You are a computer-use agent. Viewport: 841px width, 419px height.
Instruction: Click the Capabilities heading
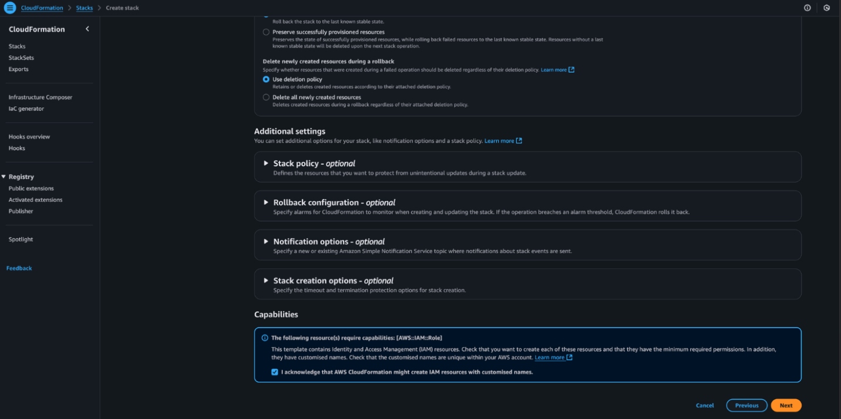(276, 315)
